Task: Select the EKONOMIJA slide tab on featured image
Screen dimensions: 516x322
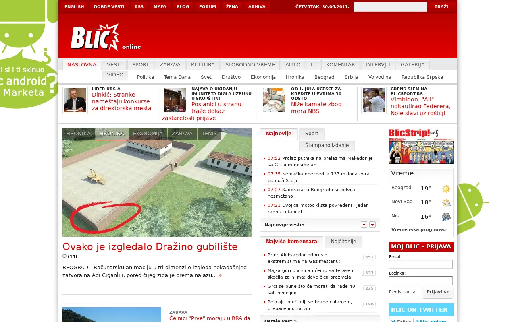Action: click(x=148, y=134)
